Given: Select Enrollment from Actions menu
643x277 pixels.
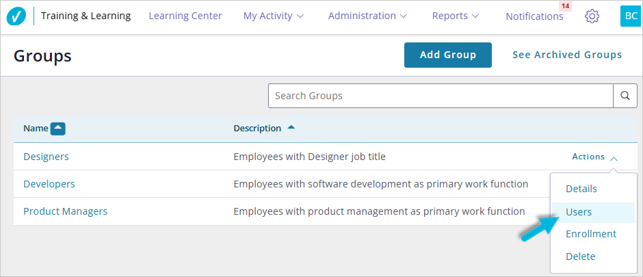Looking at the screenshot, I should point(591,234).
